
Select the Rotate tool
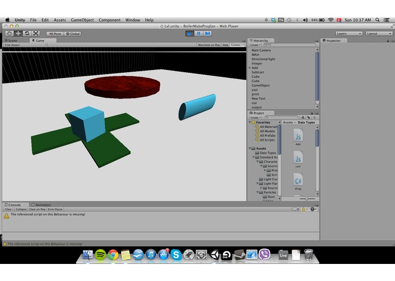(27, 34)
